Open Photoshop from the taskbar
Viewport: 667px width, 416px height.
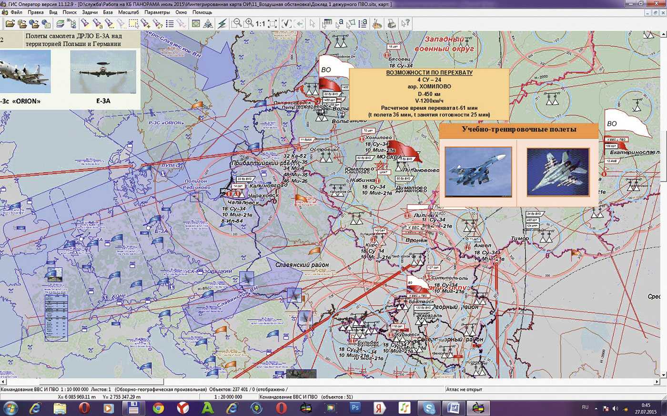[355, 408]
